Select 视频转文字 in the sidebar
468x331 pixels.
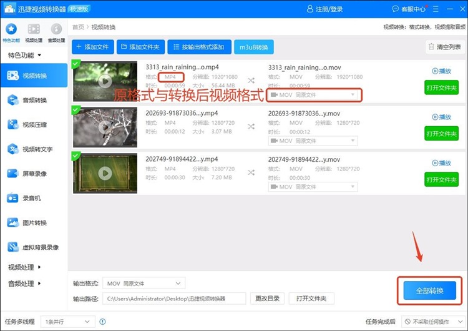34,149
